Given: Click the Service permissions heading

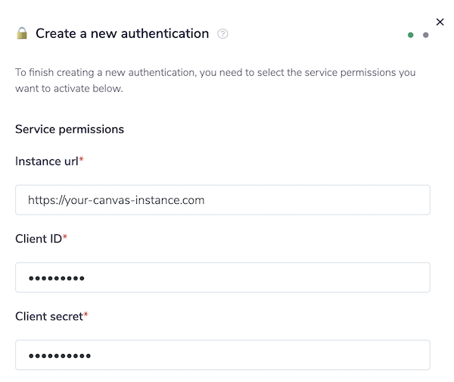Looking at the screenshot, I should [x=70, y=129].
